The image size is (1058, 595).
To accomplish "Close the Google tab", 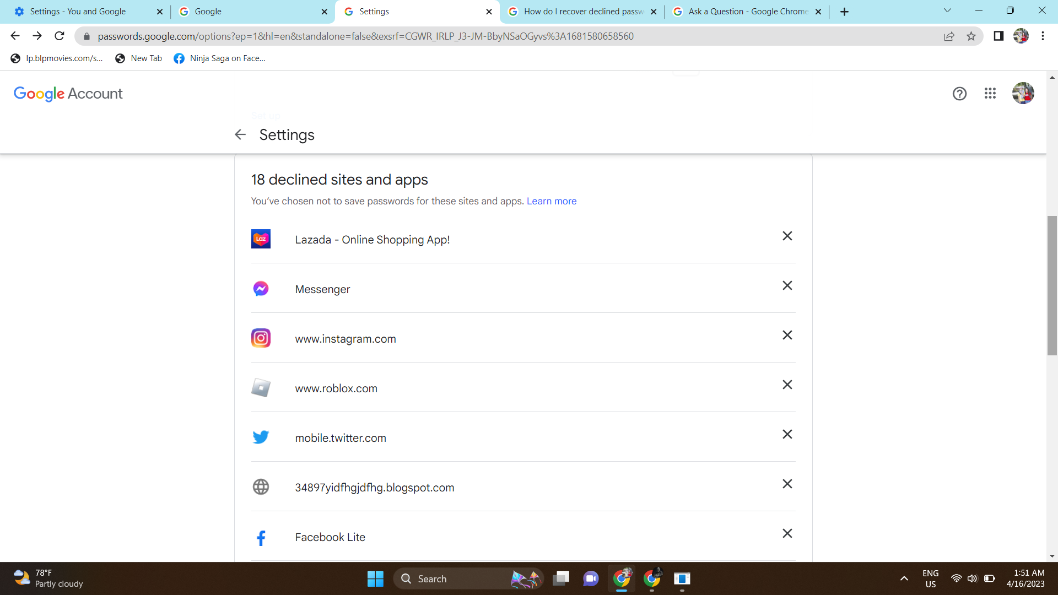I will pos(324,12).
